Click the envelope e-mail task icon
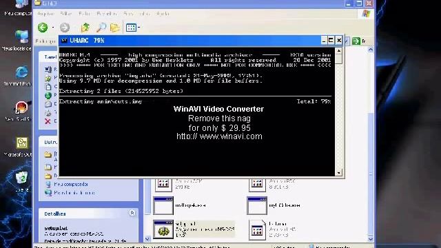The image size is (441, 248). pos(48,104)
